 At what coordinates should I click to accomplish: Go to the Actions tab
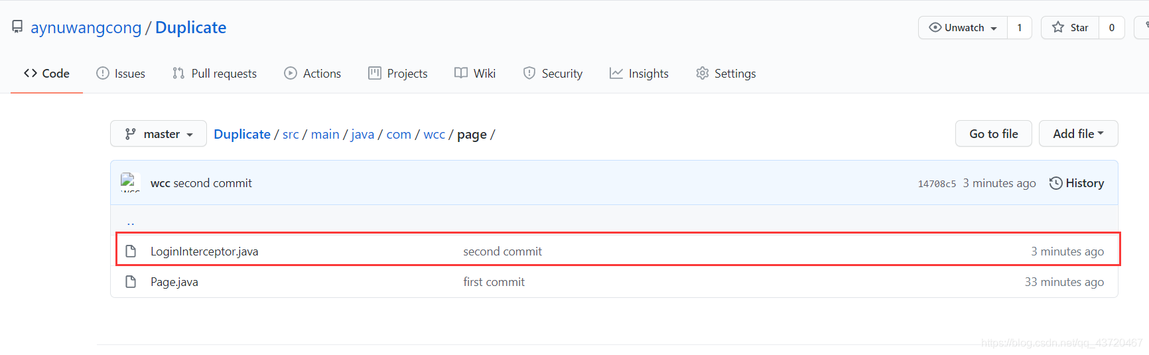point(312,74)
